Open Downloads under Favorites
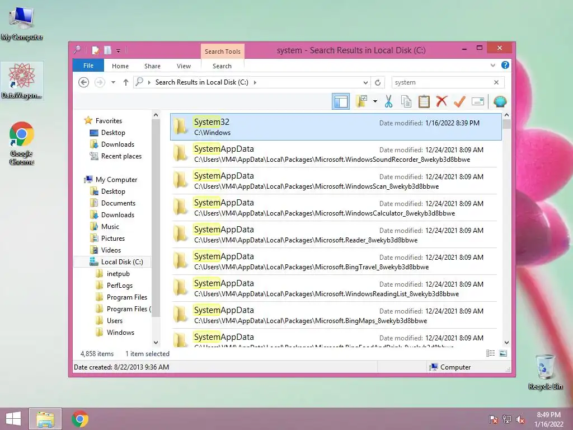Viewport: 573px width, 430px height. 118,144
